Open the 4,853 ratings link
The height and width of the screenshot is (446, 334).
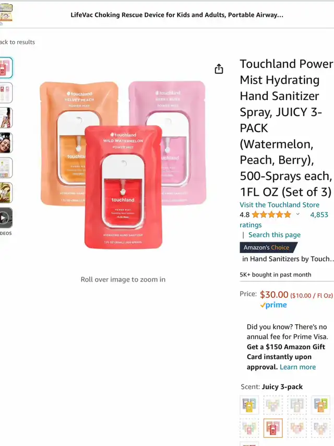(x=319, y=214)
